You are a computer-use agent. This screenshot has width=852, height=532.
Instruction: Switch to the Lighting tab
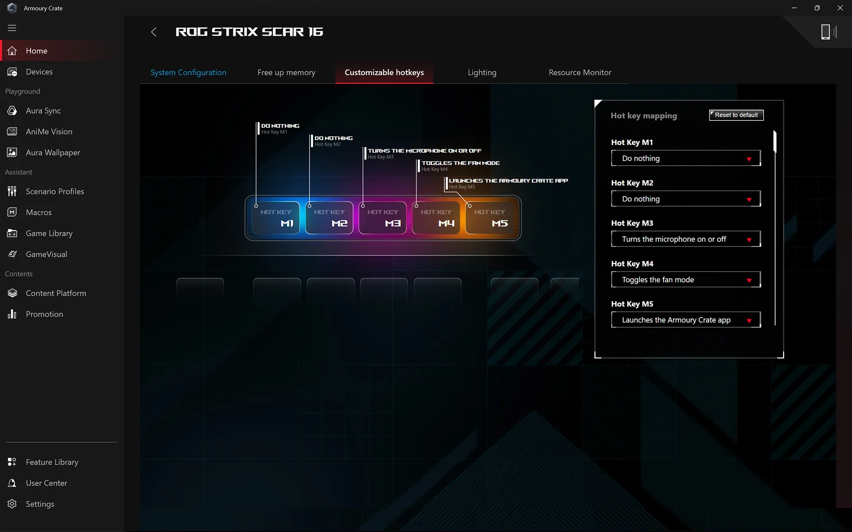[x=482, y=72]
